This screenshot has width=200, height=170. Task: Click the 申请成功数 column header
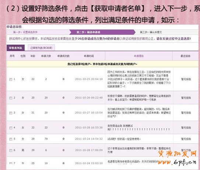click(63, 56)
